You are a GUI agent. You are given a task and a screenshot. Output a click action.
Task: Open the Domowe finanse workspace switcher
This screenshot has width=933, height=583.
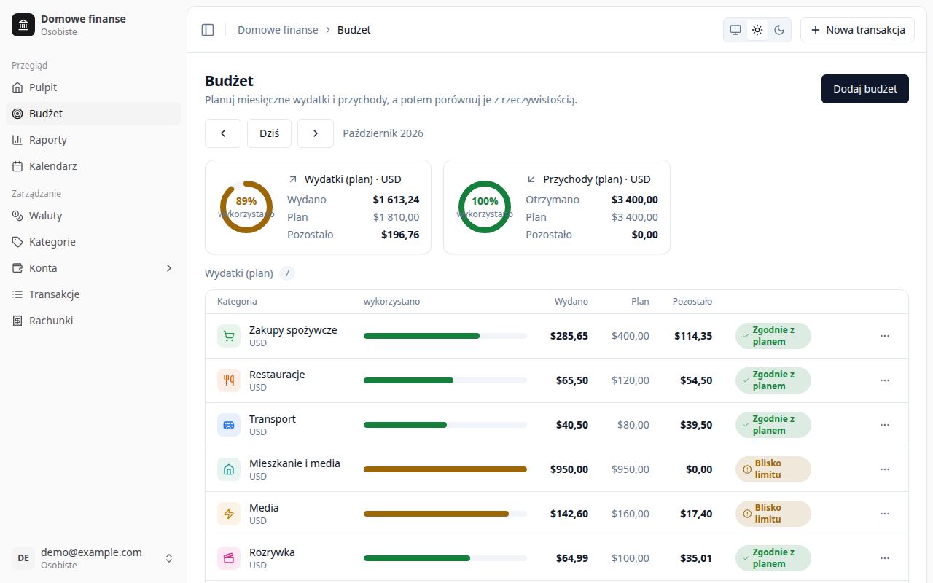pos(93,25)
